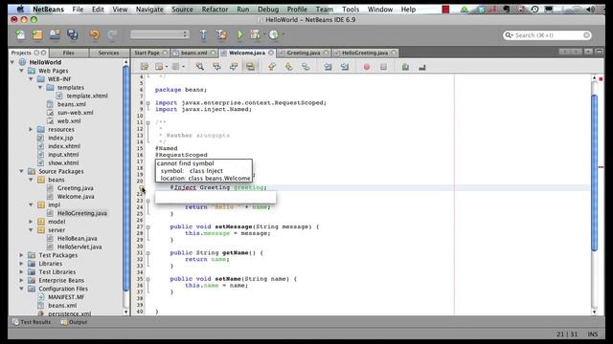Open the Profile button dropdown arrow
Image resolution: width=613 pixels, height=344 pixels.
pyautogui.click(x=283, y=34)
